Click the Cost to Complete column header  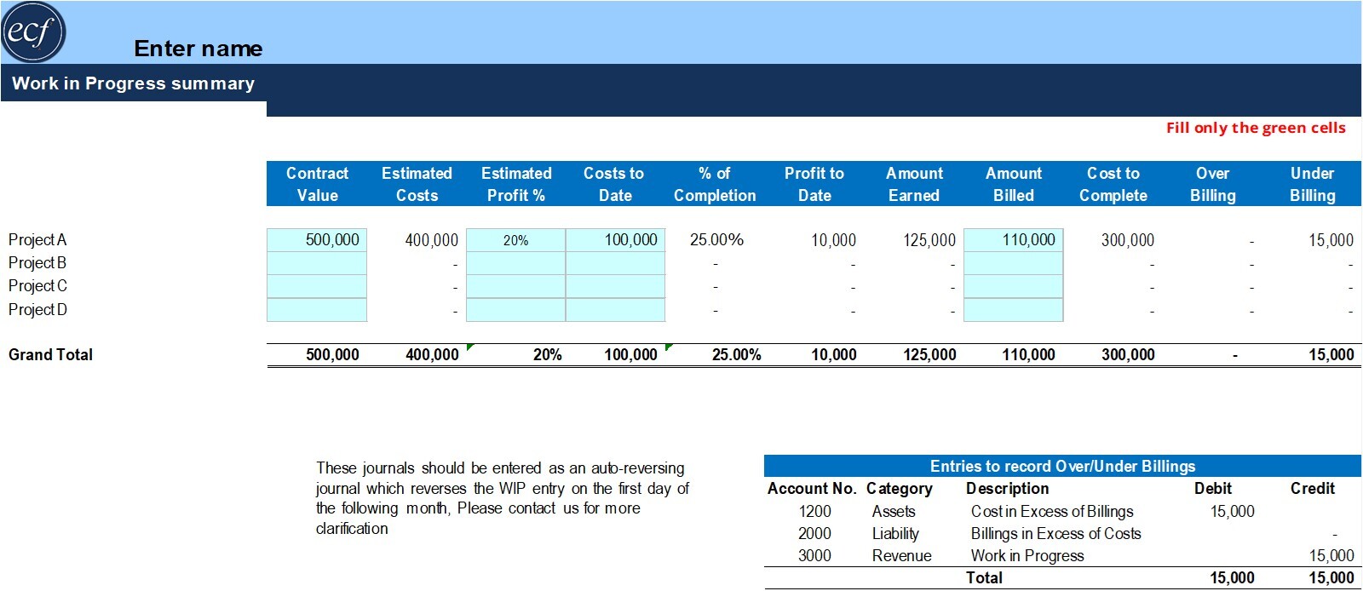(1113, 184)
